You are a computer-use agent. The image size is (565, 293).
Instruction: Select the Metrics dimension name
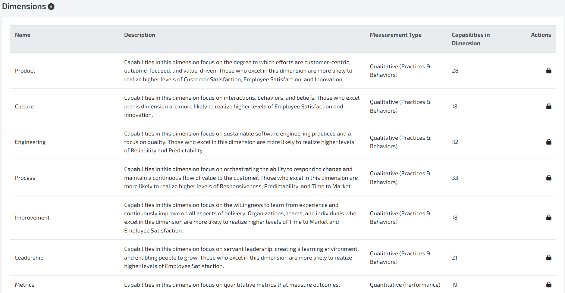click(25, 285)
